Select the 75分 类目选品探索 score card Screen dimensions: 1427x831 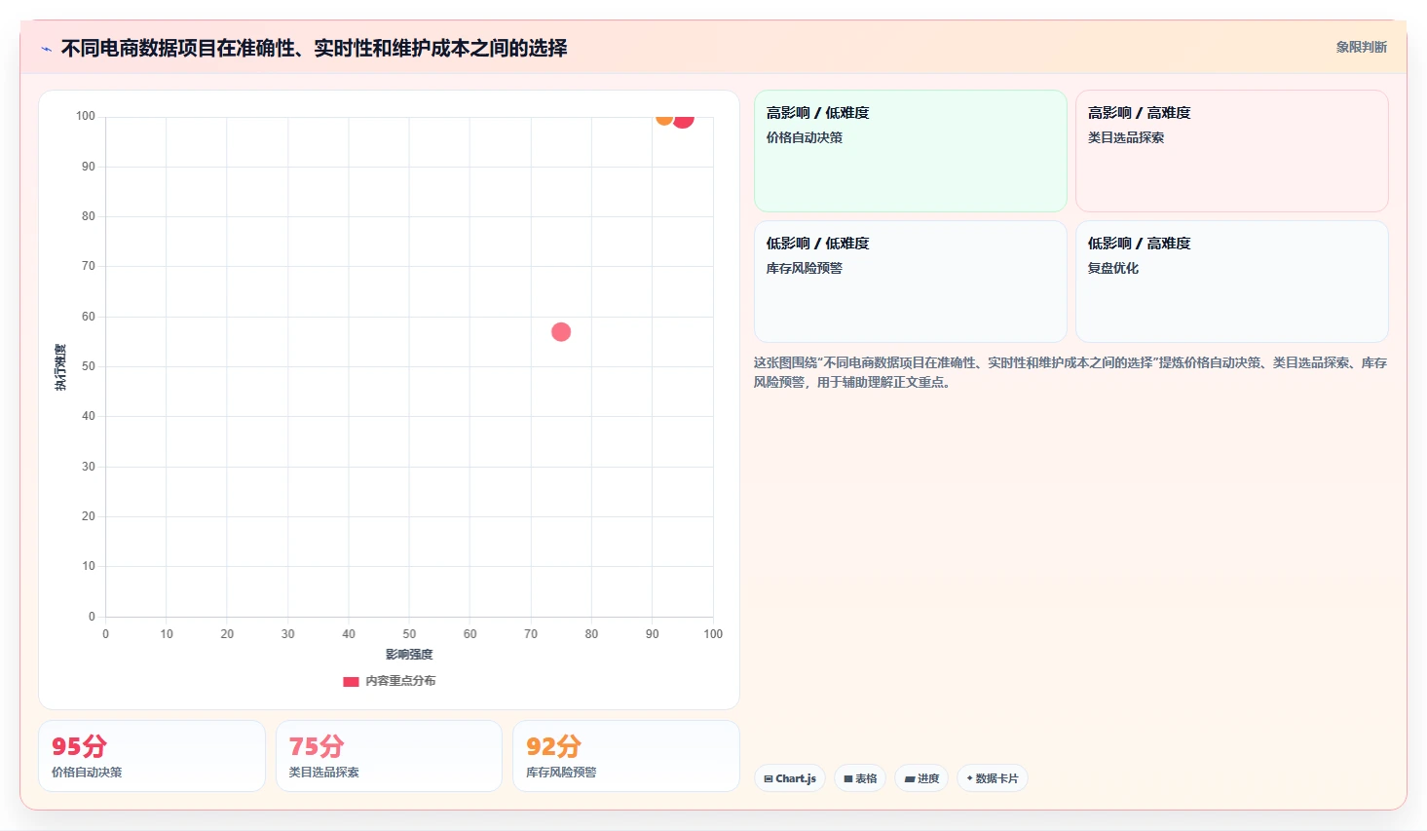389,756
